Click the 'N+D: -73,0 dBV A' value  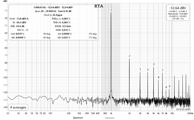click(19, 19)
